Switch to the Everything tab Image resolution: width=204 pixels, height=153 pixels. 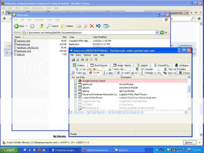pos(79,73)
